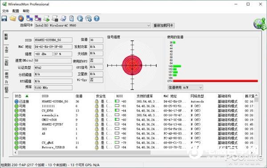This screenshot has width=267, height=168.
Task: Click the yellow folder open icon
Action: click(x=13, y=18)
